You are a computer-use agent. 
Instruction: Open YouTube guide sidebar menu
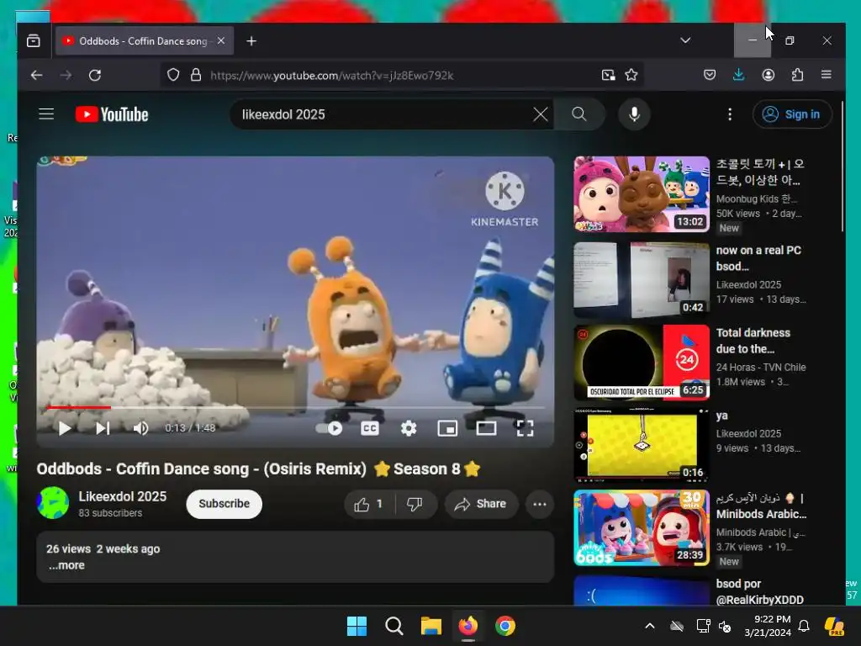click(x=46, y=114)
